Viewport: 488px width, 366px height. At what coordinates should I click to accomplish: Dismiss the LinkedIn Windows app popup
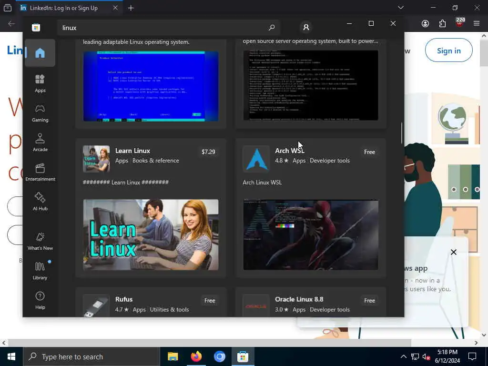click(454, 252)
